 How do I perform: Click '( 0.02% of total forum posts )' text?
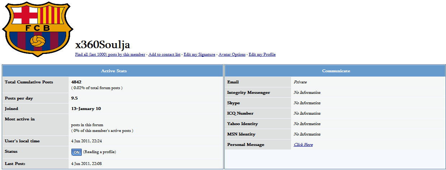[97, 88]
